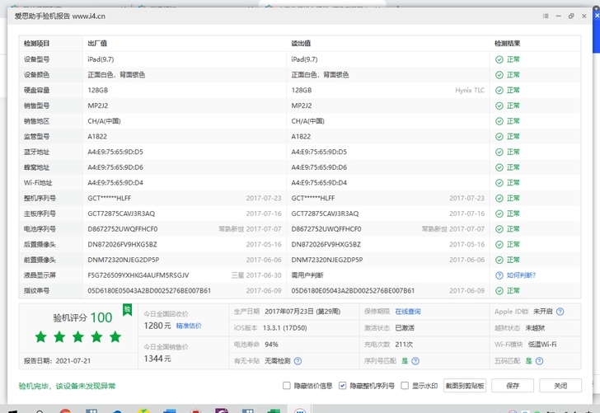Viewport: 600px width, 413px height.
Task: Click the 如何判断? link in 液晶显示屏 row
Action: coord(521,275)
